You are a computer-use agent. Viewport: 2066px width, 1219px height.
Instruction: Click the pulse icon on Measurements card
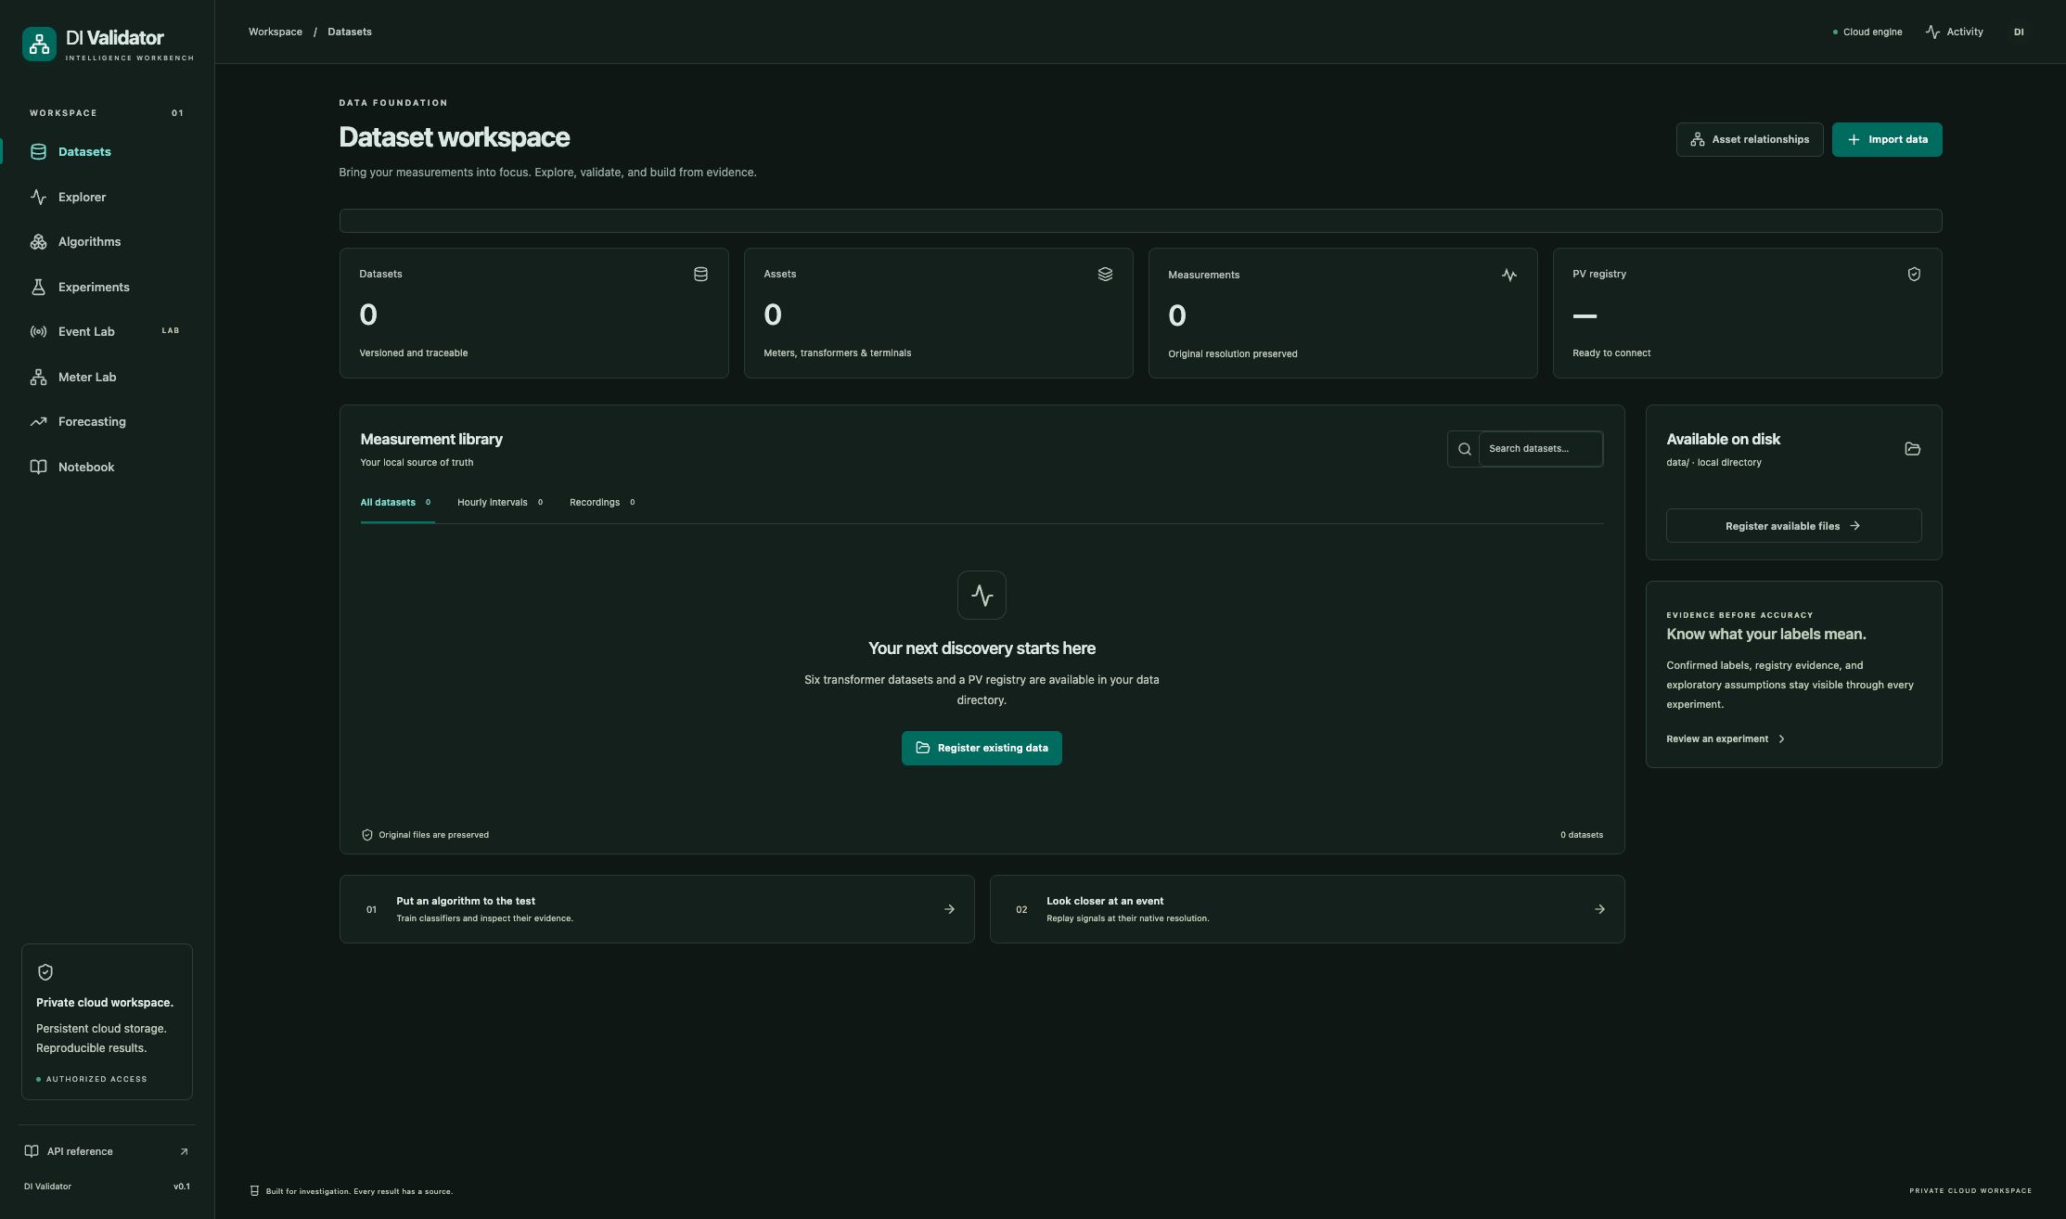pos(1509,275)
